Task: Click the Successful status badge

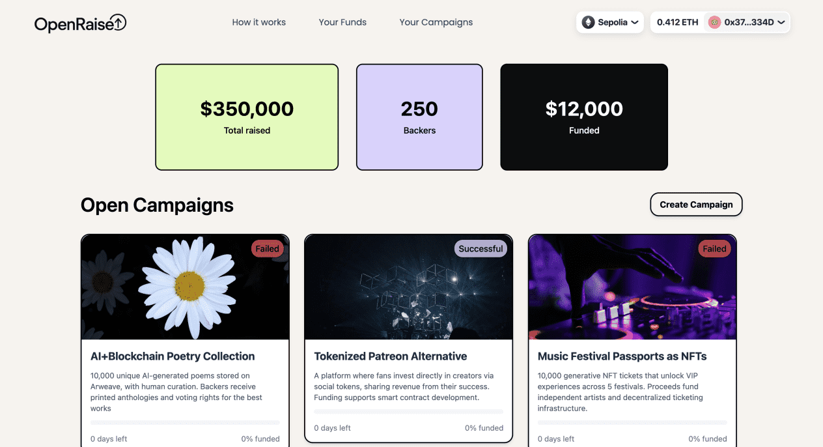Action: [481, 249]
